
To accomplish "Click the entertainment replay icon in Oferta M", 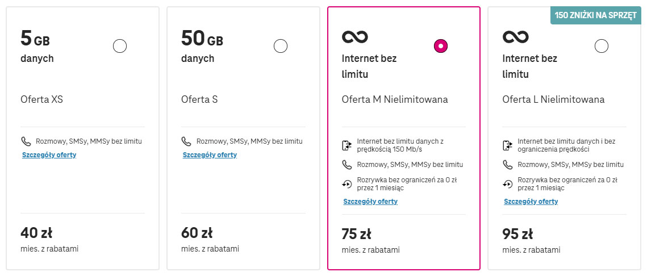I will coord(347,184).
